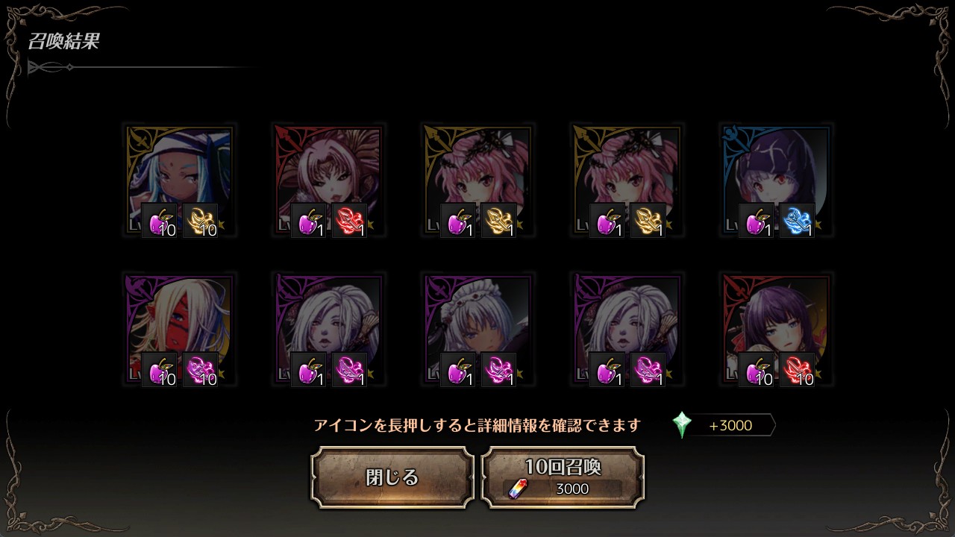Click rainbow crystal icon on summon button
The image size is (955, 537).
point(517,489)
